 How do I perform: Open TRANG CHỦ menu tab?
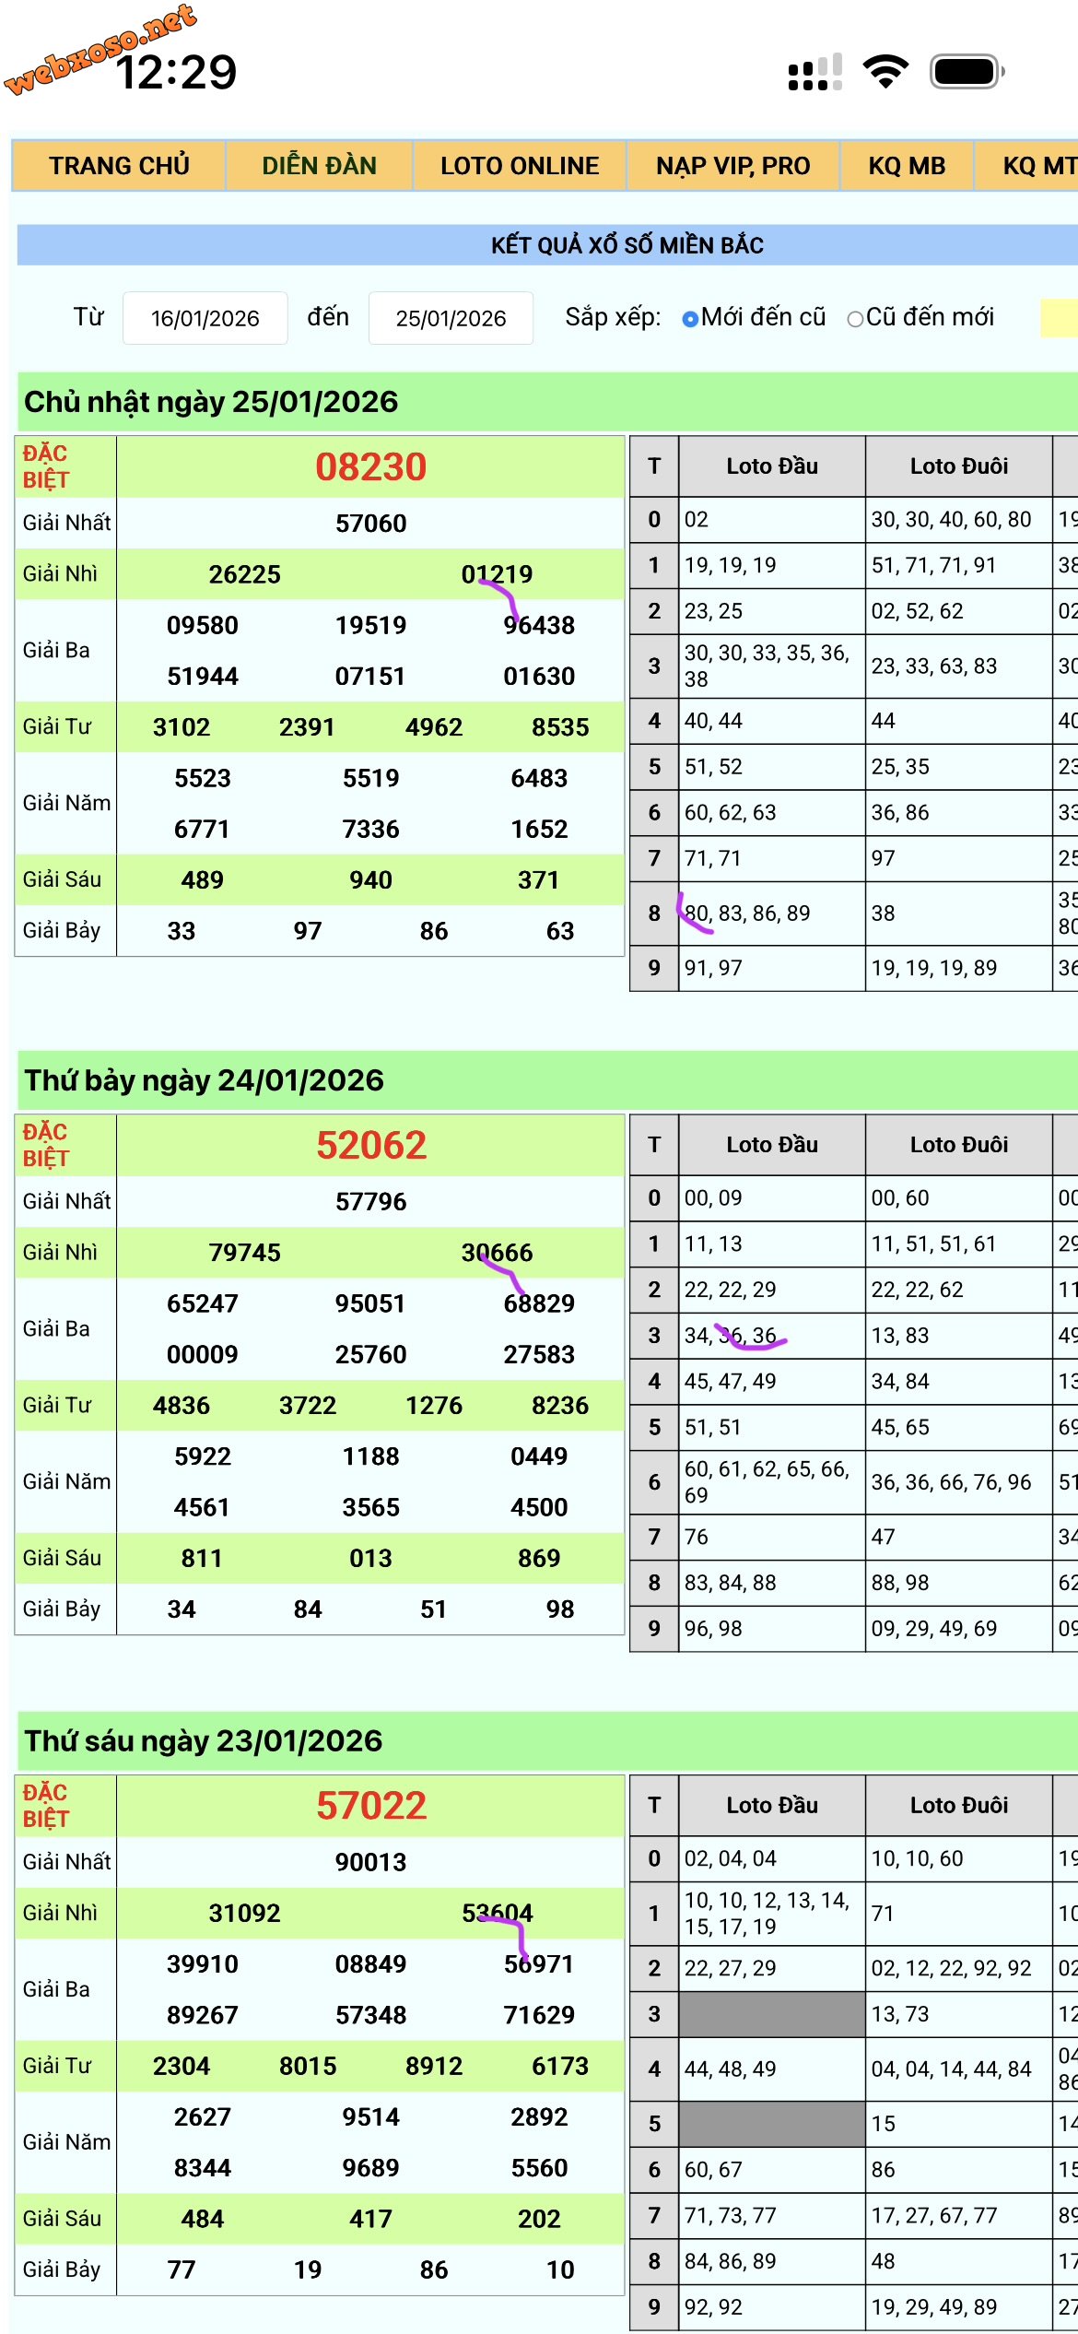119,166
